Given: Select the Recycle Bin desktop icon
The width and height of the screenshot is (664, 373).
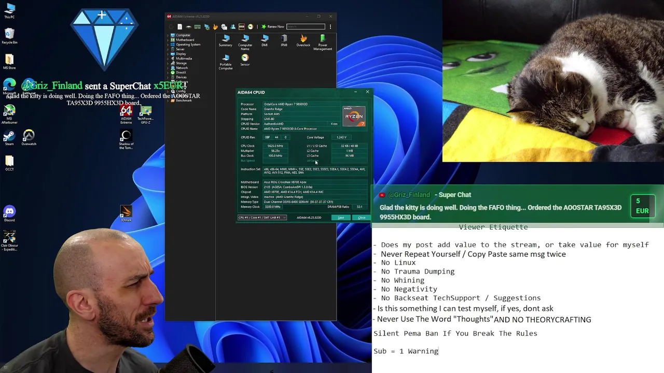Looking at the screenshot, I should 9,37.
